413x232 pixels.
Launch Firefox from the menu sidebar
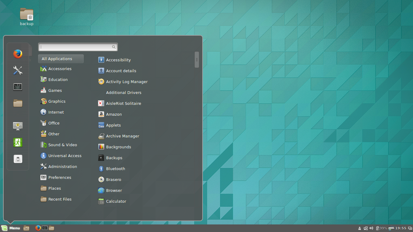coord(18,54)
